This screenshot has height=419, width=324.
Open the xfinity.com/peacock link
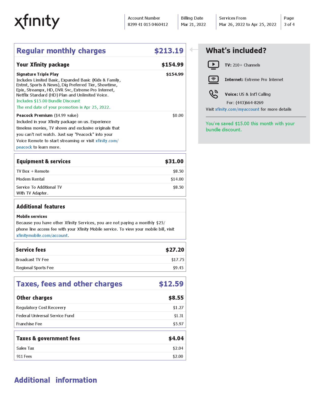pos(107,141)
